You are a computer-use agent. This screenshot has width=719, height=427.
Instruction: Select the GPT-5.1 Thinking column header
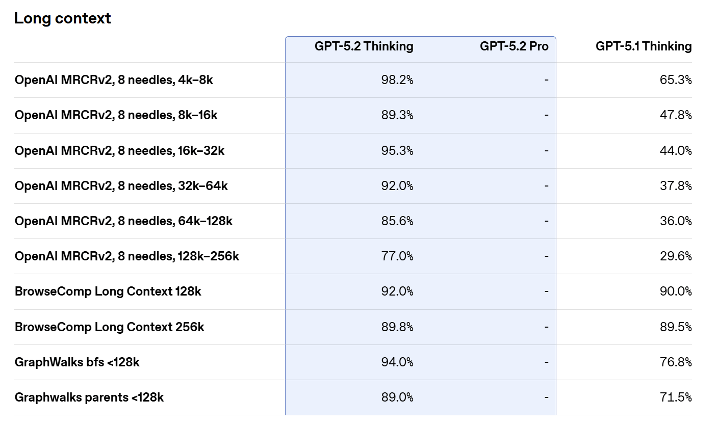click(644, 46)
